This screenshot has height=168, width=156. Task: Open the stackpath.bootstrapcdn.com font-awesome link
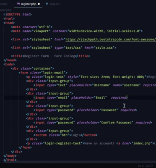point(111,39)
